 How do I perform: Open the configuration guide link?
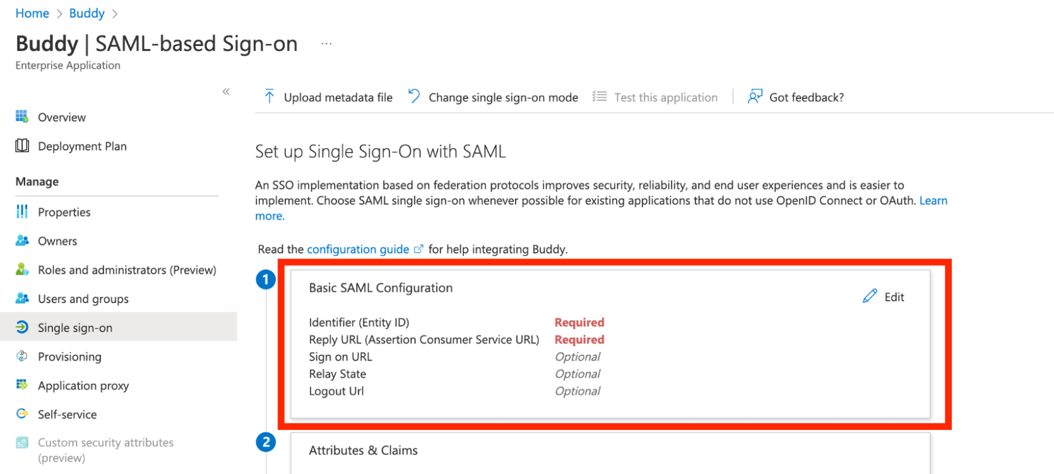click(358, 249)
